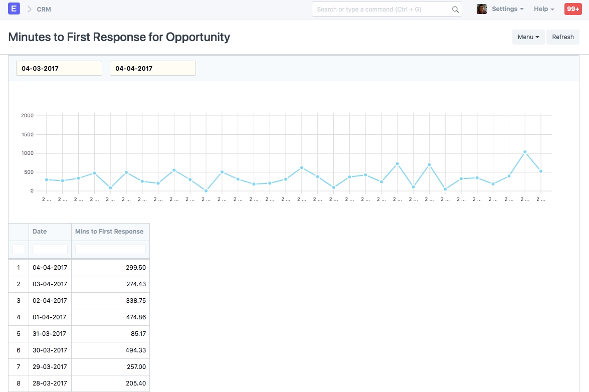Click the breadcrumb chevron next to CRM

29,10
